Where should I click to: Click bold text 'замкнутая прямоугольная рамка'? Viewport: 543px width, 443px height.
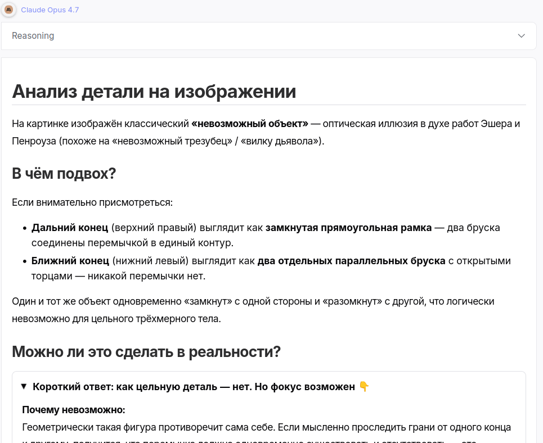(349, 228)
